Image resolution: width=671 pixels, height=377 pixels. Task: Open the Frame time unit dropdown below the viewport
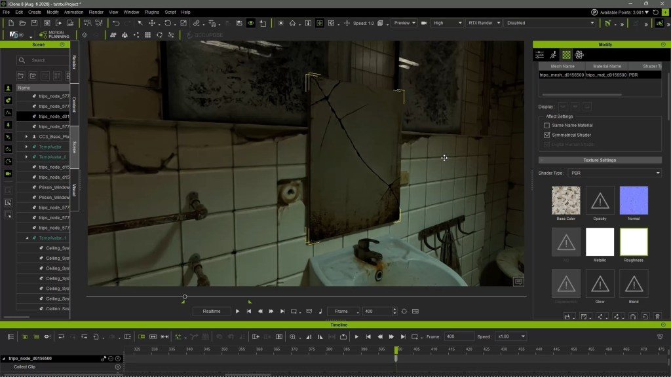click(x=343, y=311)
